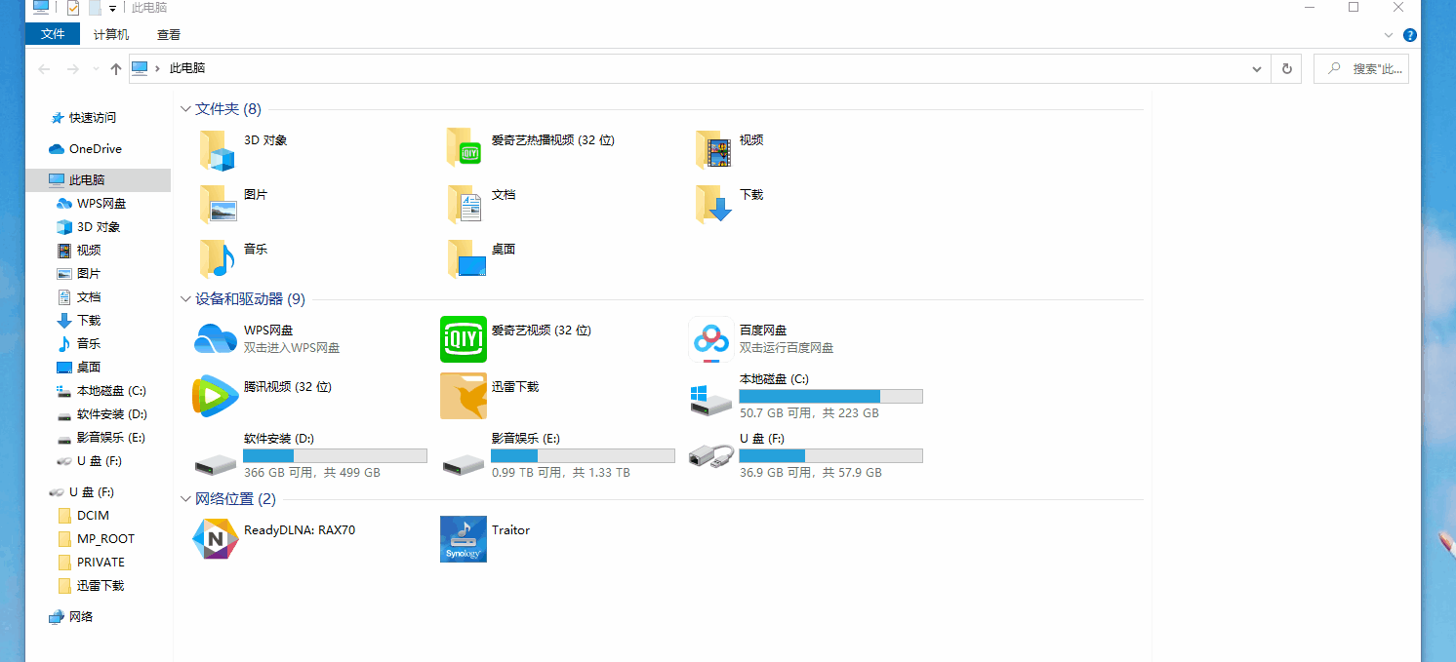Go up one level with up arrow
Image resolution: width=1456 pixels, height=662 pixels.
(x=116, y=69)
